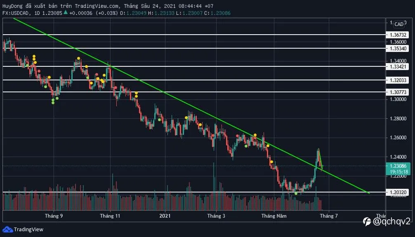Select the 1.30773 price level label
Screen dimensions: 415x237
(398, 92)
